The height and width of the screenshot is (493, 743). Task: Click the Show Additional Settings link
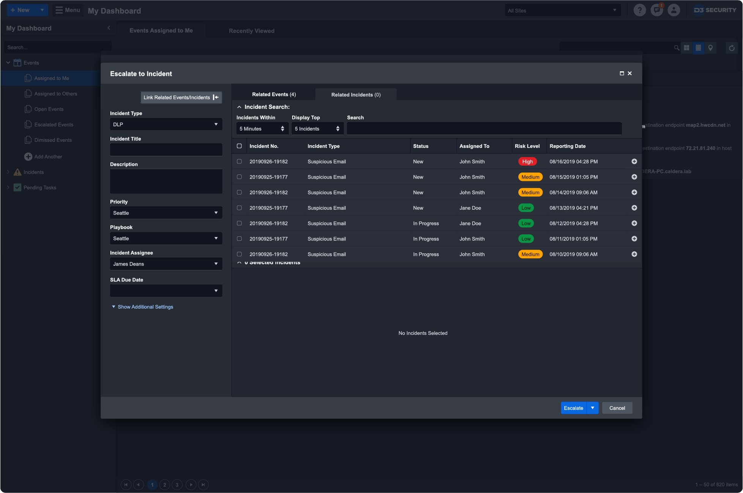(x=145, y=307)
